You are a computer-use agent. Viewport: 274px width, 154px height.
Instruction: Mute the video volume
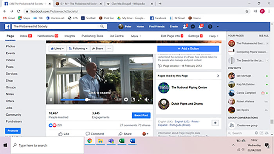click(146, 99)
